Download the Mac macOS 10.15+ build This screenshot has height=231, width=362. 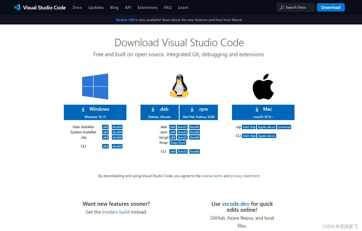click(263, 112)
